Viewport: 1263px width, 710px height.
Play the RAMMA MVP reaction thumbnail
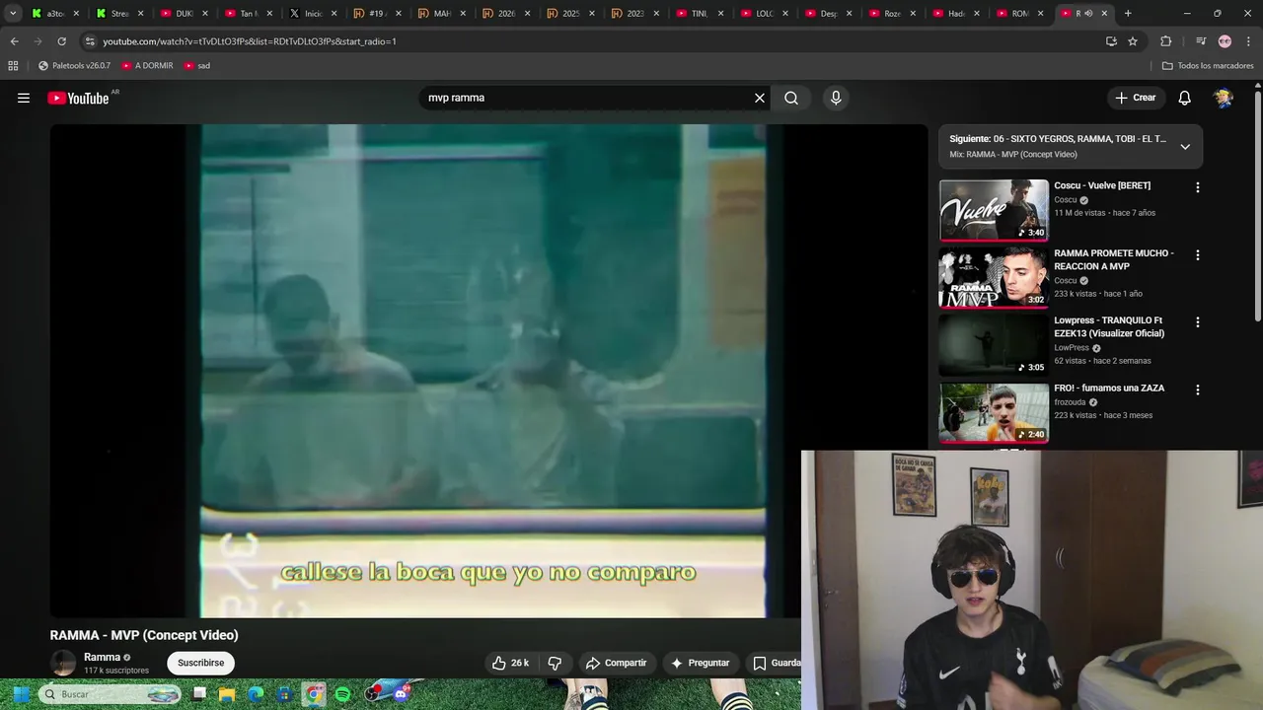click(x=994, y=277)
